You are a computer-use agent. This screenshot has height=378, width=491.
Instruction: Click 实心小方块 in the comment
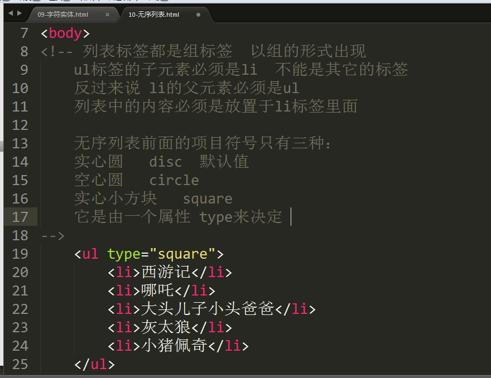[115, 198]
